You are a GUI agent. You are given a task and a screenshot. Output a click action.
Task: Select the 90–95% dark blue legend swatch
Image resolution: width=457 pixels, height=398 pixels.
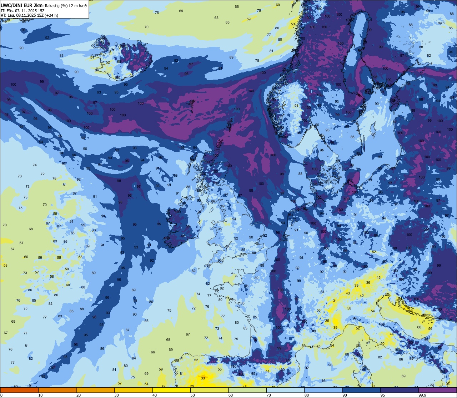pyautogui.click(x=361, y=390)
